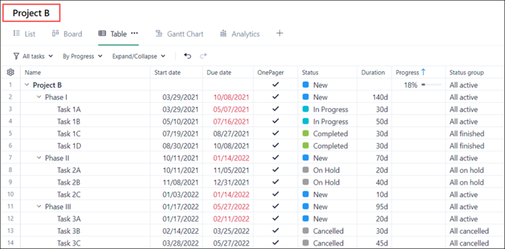
Task: Click row number 7 in the table
Action: tap(10, 158)
